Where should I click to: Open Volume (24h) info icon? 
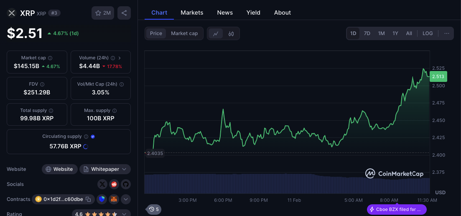[112, 58]
